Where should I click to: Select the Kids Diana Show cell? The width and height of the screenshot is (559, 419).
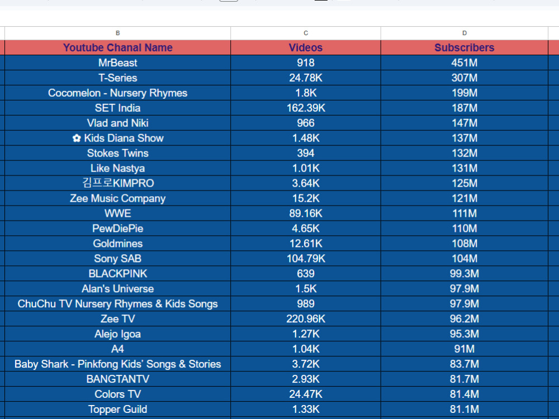coord(117,138)
